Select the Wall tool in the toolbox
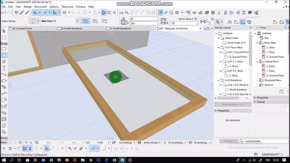This screenshot has width=290, height=163. click(4, 49)
